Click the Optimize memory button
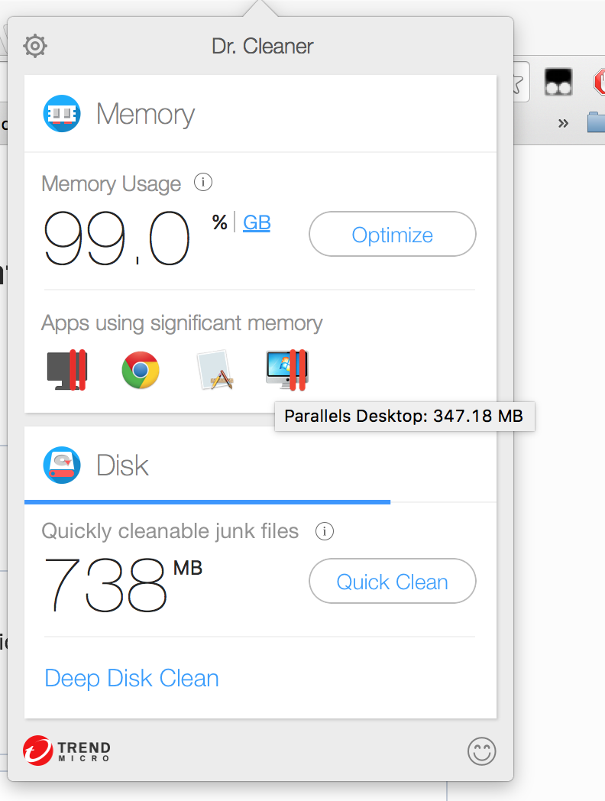 (392, 234)
